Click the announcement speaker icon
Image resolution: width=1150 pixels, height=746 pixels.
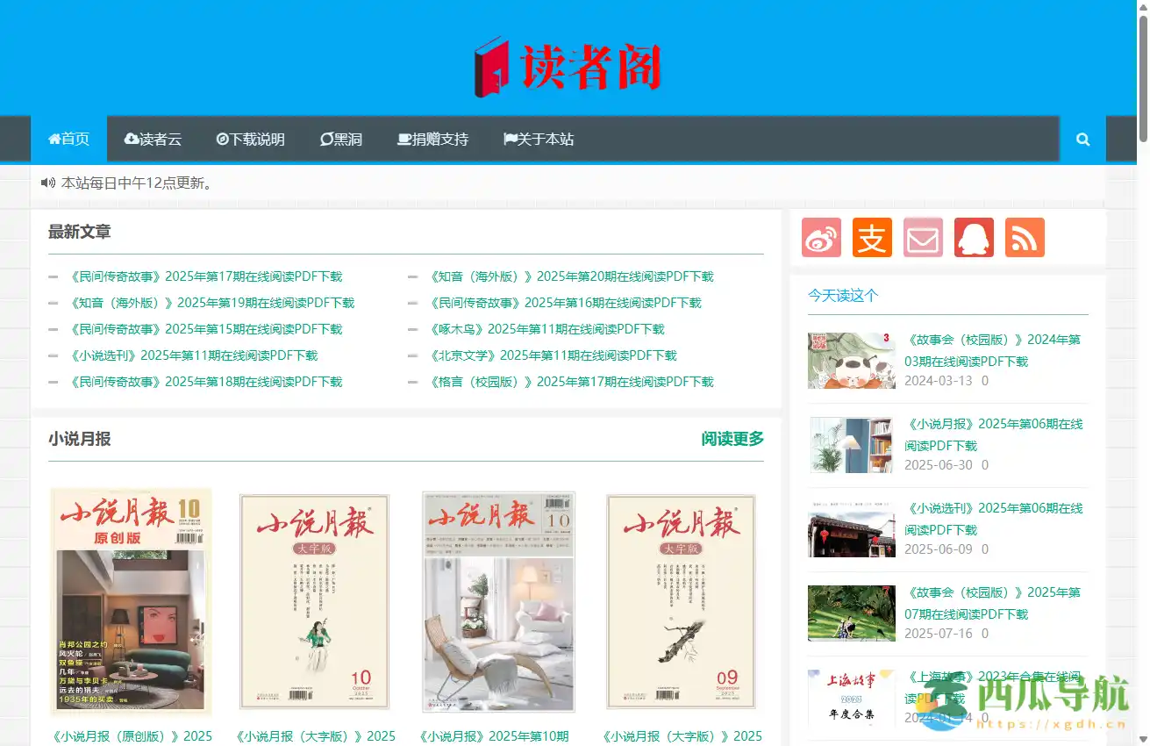[48, 183]
